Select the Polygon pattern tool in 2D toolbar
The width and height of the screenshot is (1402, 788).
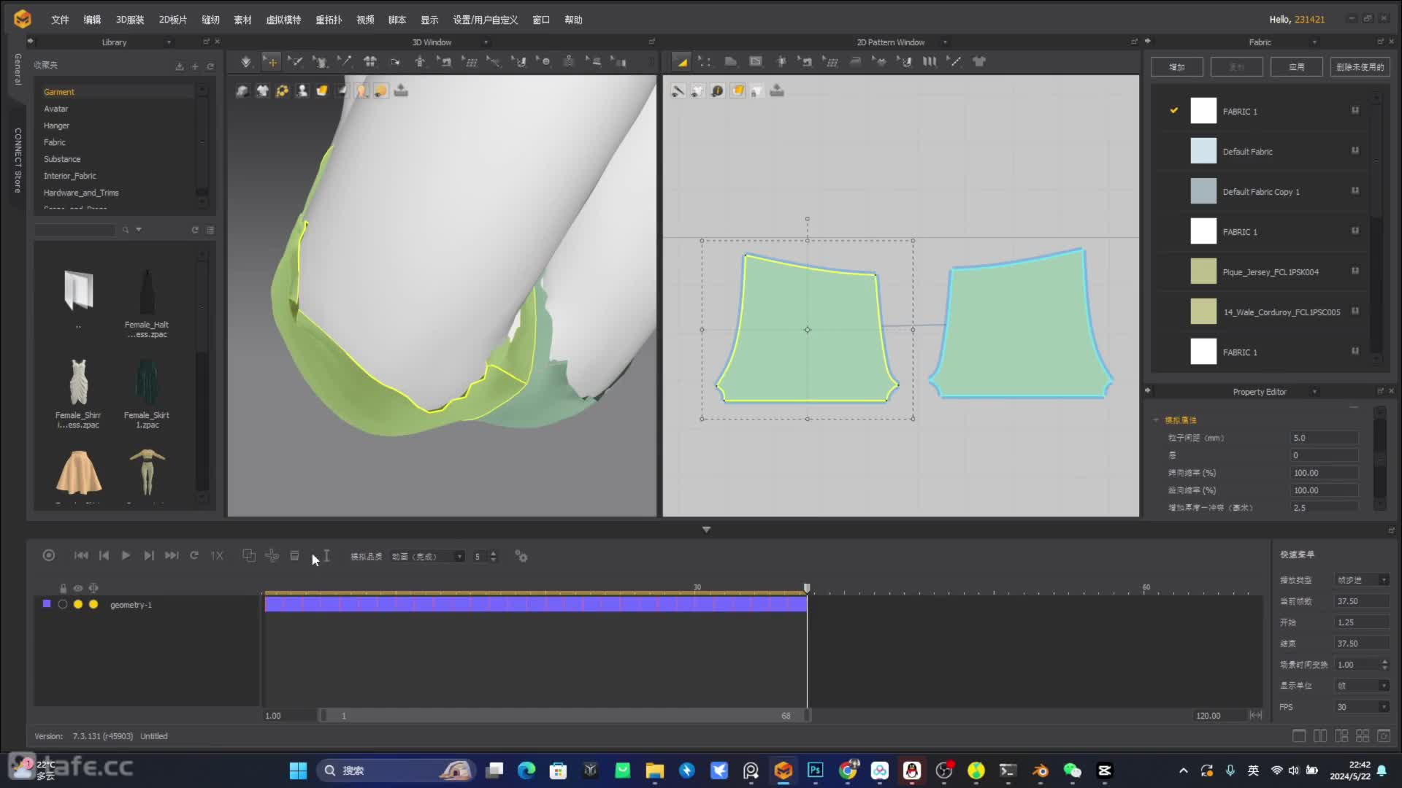tap(729, 62)
